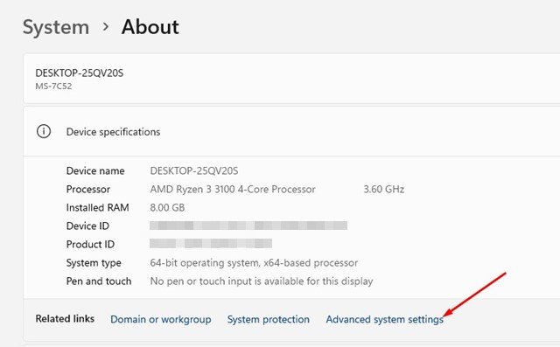The image size is (560, 347).
Task: Collapse the Device specifications section header
Action: click(x=291, y=132)
